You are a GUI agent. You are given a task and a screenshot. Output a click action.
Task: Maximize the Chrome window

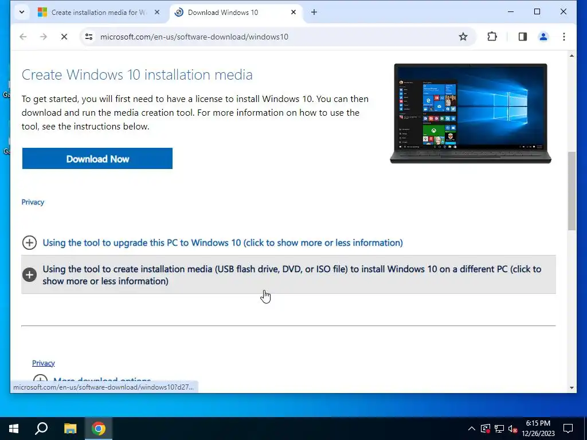537,12
